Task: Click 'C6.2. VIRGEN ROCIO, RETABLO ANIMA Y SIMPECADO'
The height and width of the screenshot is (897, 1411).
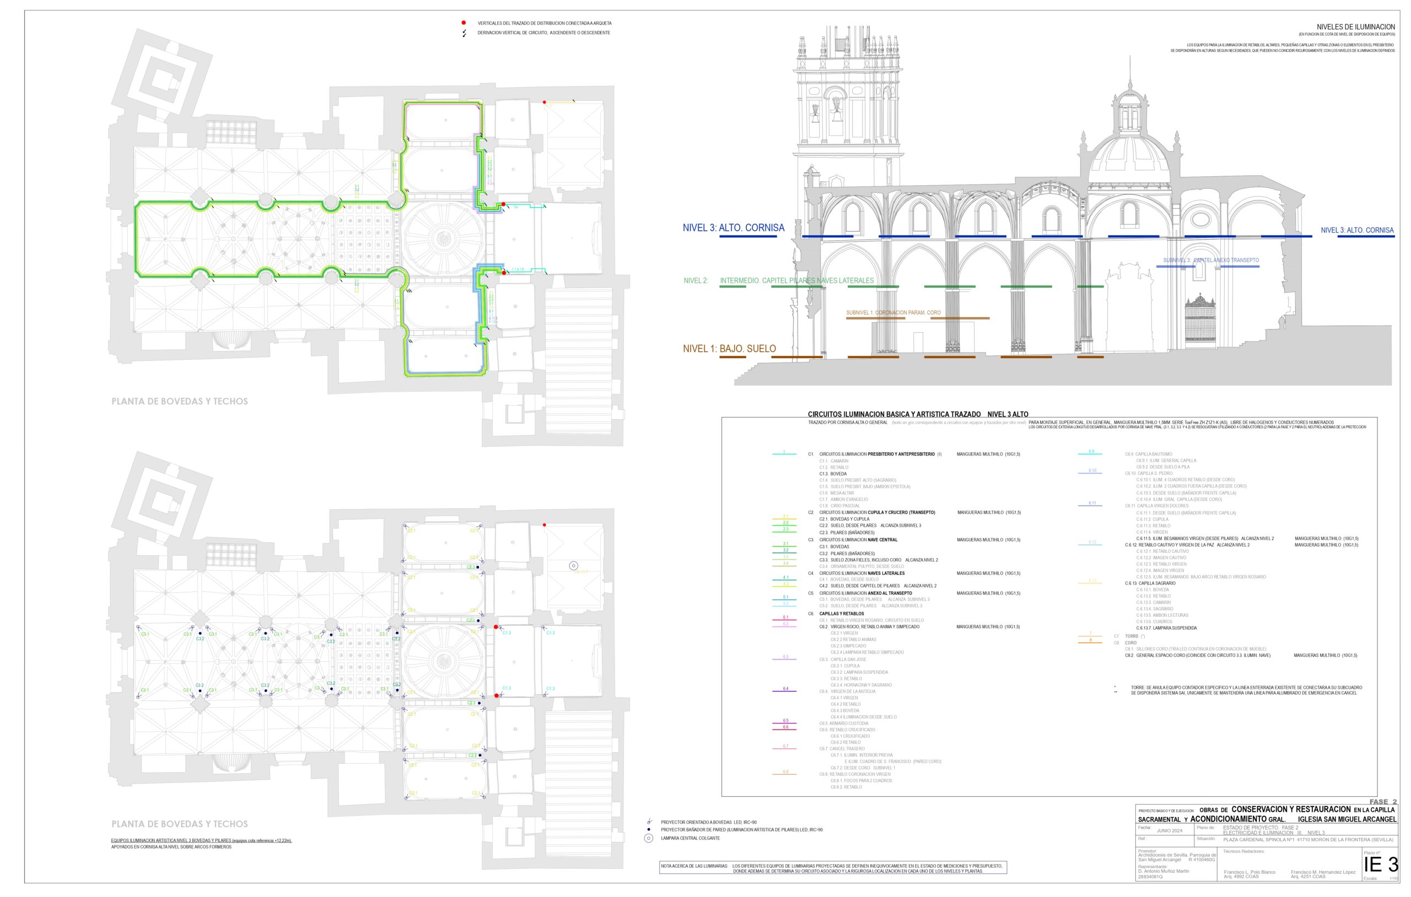Action: pyautogui.click(x=869, y=627)
